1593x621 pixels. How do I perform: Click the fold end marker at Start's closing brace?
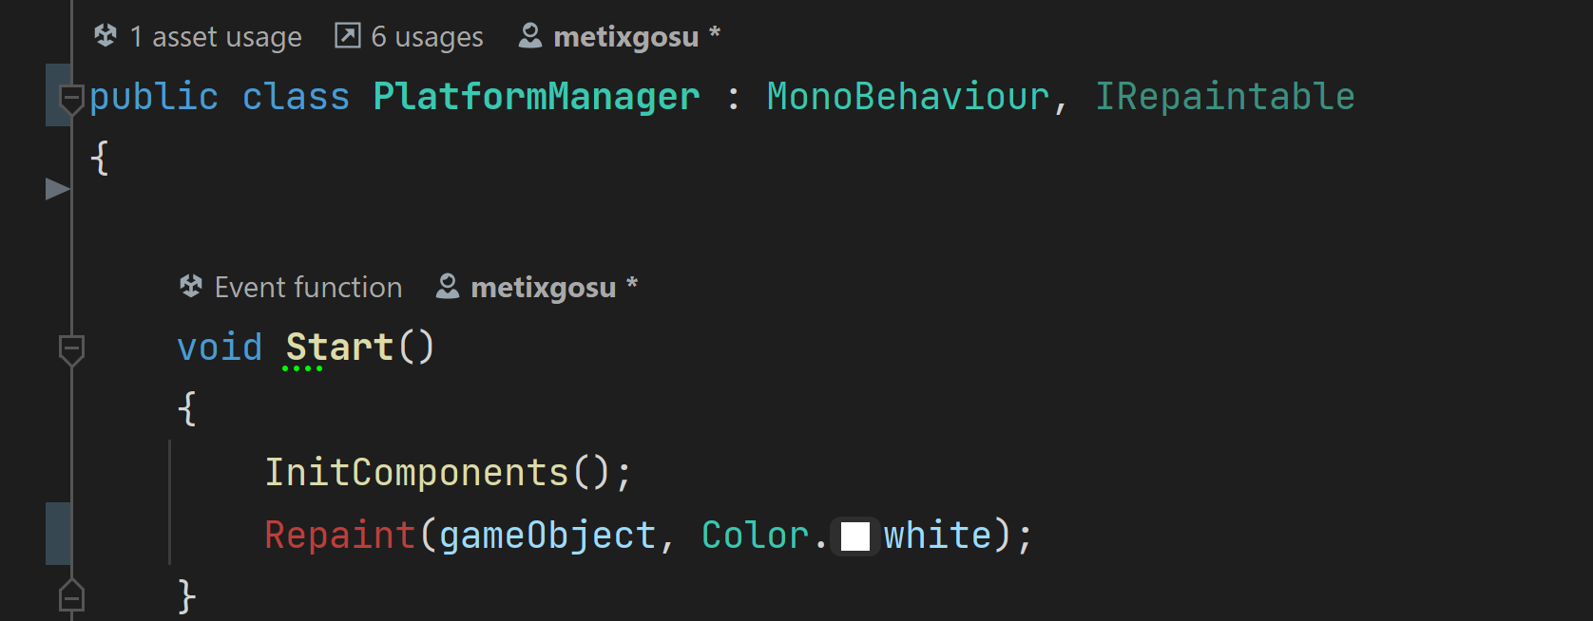[x=71, y=596]
